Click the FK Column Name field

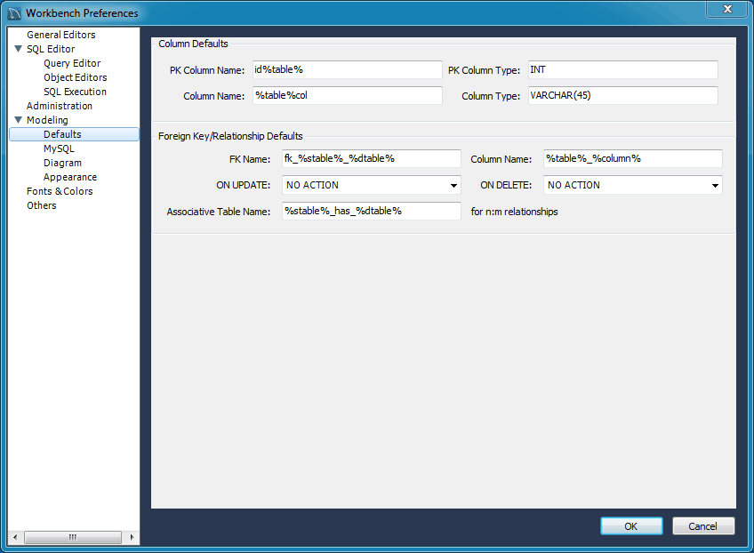(633, 158)
